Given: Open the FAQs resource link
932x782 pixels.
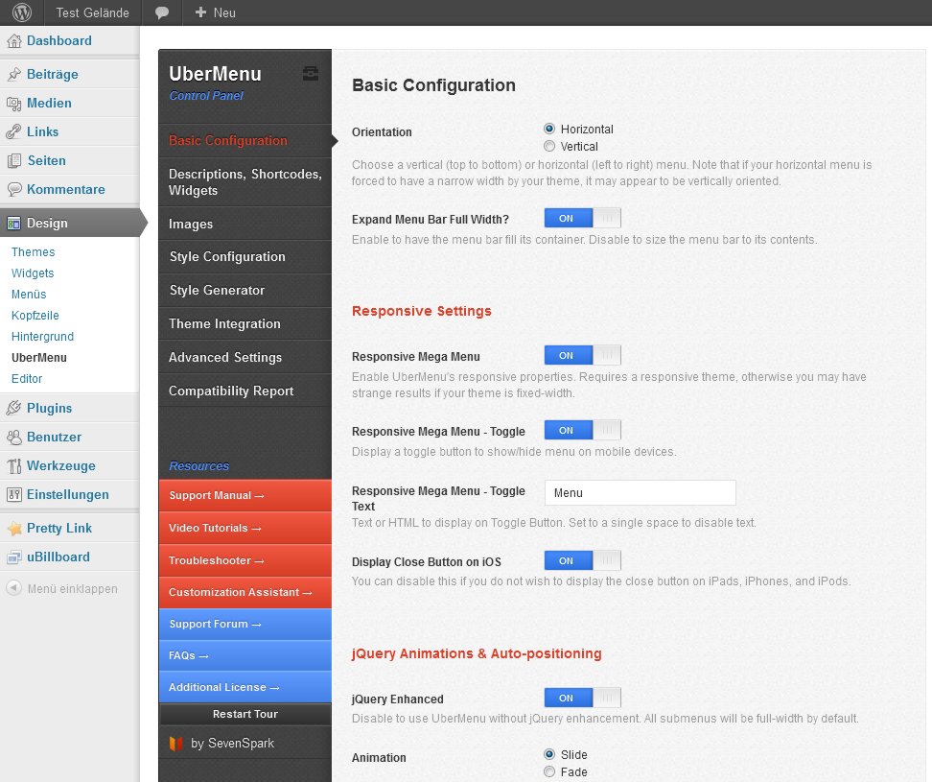Looking at the screenshot, I should (245, 655).
